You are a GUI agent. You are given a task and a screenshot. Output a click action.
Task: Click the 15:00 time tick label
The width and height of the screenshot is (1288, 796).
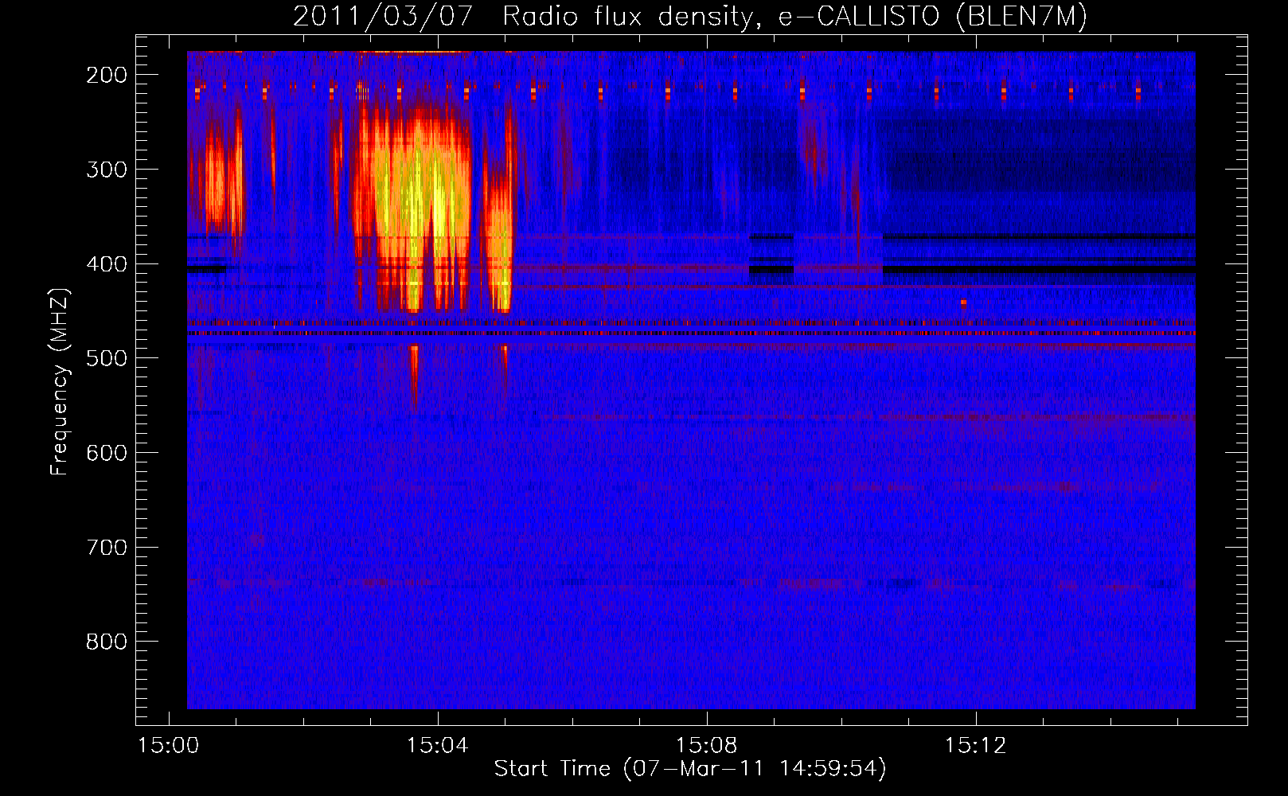[x=168, y=746]
